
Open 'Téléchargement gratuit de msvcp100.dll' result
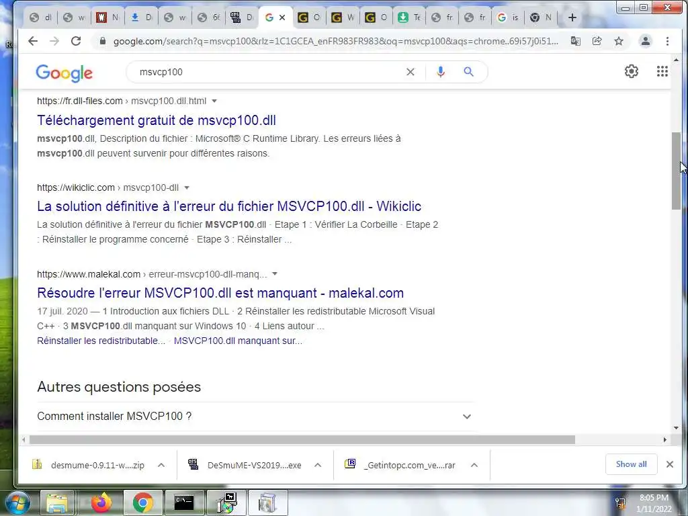(156, 120)
